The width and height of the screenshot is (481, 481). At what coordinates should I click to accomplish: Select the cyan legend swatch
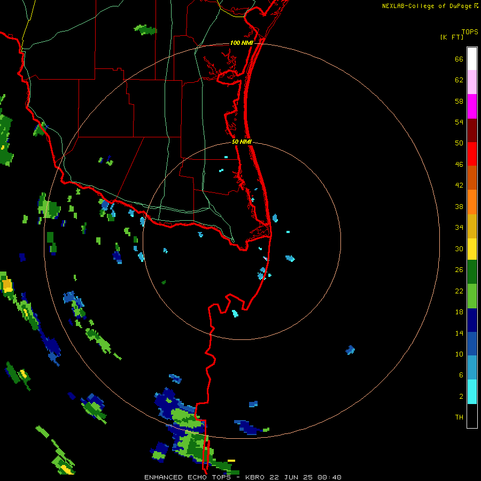[472, 392]
